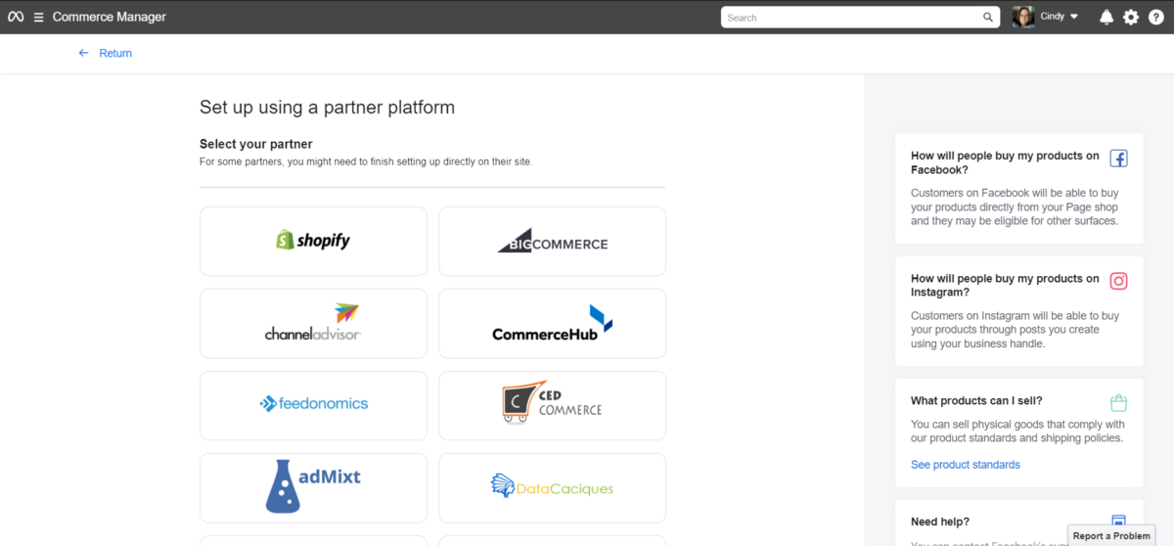Open the hamburger navigation menu
This screenshot has height=546, width=1174.
click(38, 17)
